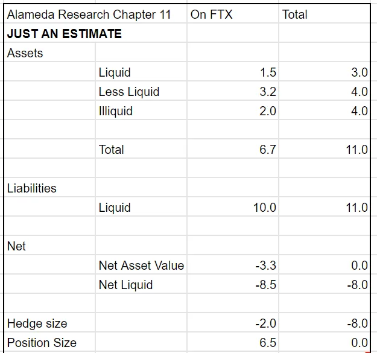
Task: Click the 'Net' section label cell
Action: (16, 246)
